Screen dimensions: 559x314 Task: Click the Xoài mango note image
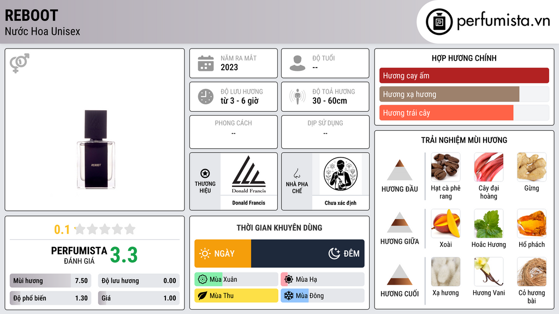[x=445, y=223]
